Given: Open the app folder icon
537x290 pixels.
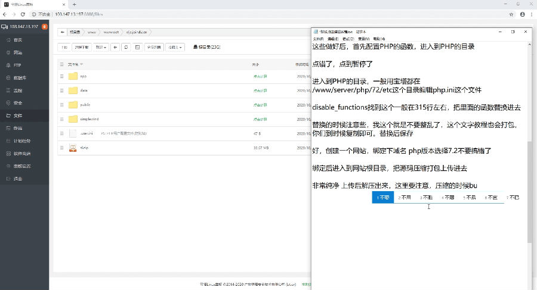Looking at the screenshot, I should tap(73, 76).
